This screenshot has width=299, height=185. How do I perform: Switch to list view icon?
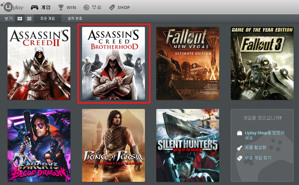29,19
